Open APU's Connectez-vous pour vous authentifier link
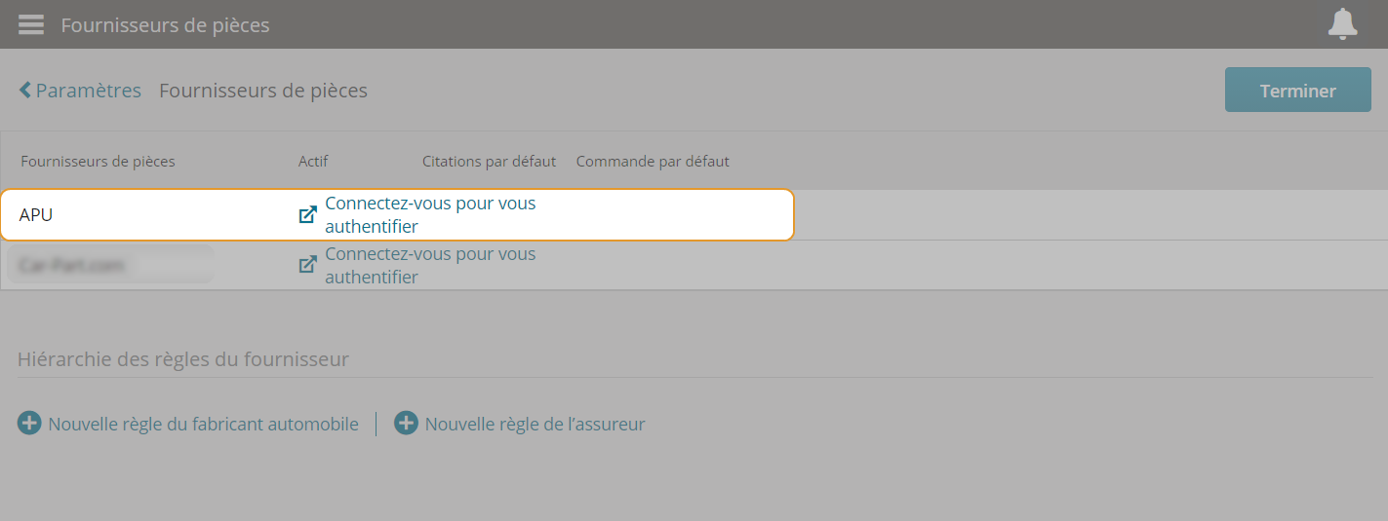1388x521 pixels. (430, 215)
